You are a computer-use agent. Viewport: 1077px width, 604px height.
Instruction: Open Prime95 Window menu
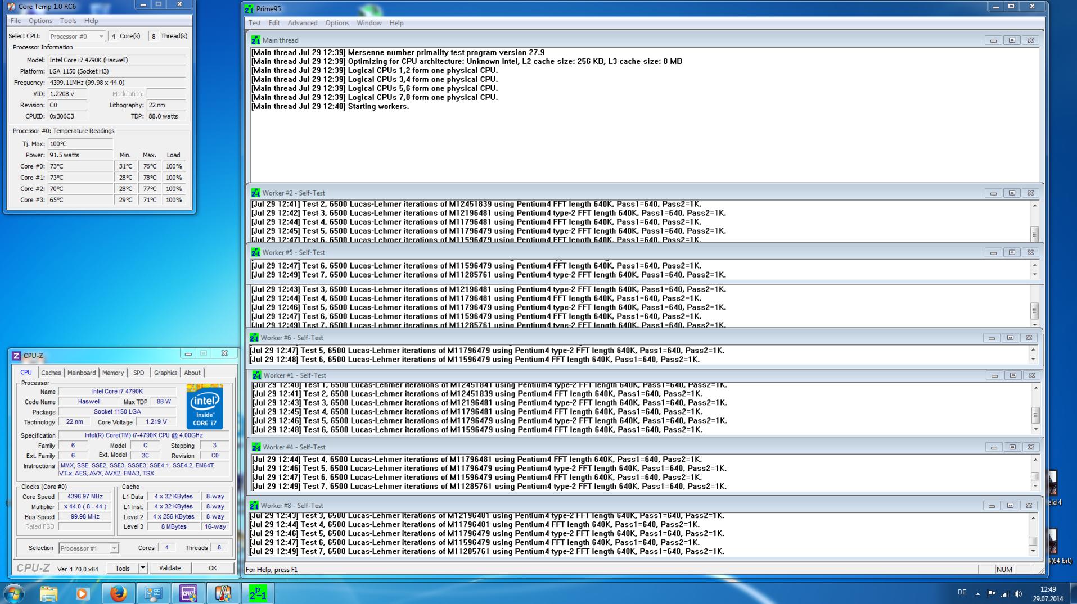pyautogui.click(x=369, y=23)
